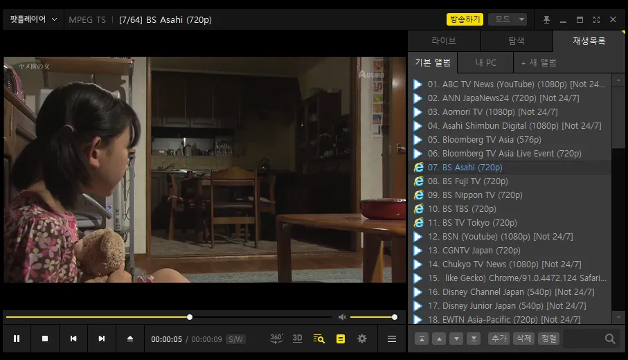Switch to the 라이브 tab

444,41
